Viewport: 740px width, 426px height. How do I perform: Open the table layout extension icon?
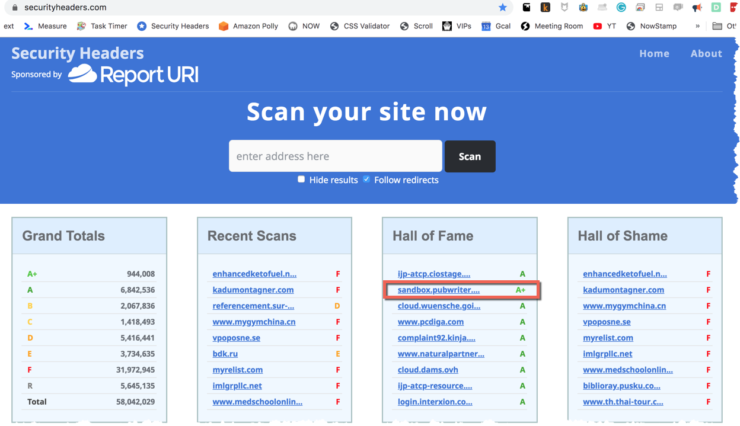(659, 8)
